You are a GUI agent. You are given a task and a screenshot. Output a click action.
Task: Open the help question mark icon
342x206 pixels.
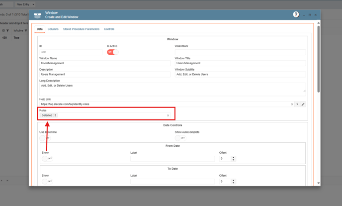click(296, 14)
